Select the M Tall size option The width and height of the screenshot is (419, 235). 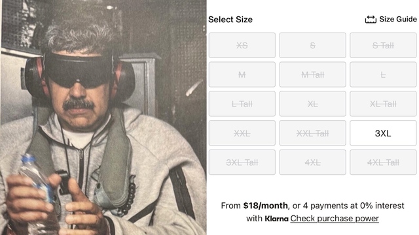313,74
